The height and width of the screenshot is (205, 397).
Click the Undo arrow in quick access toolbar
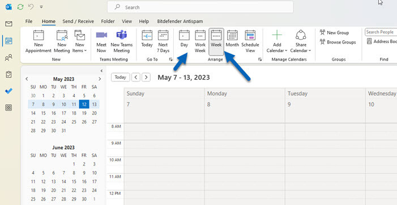pos(31,7)
